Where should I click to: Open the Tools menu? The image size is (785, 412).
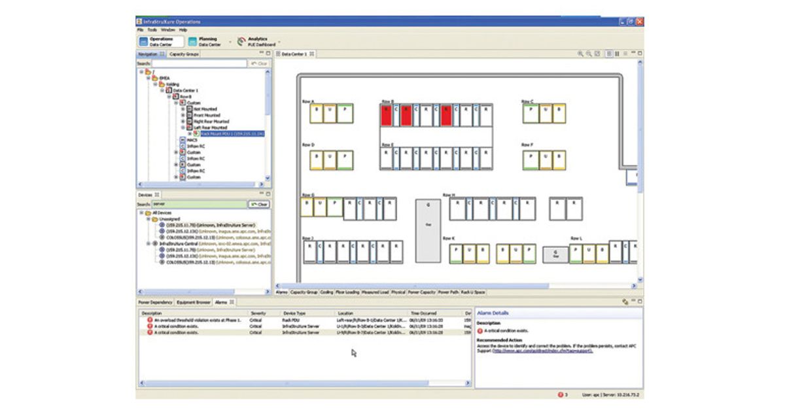(152, 29)
